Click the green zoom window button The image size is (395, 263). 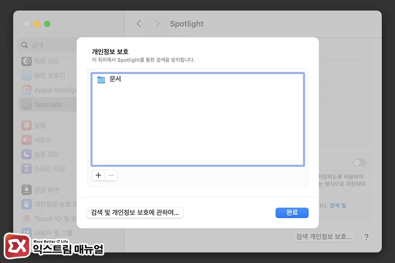click(x=47, y=24)
